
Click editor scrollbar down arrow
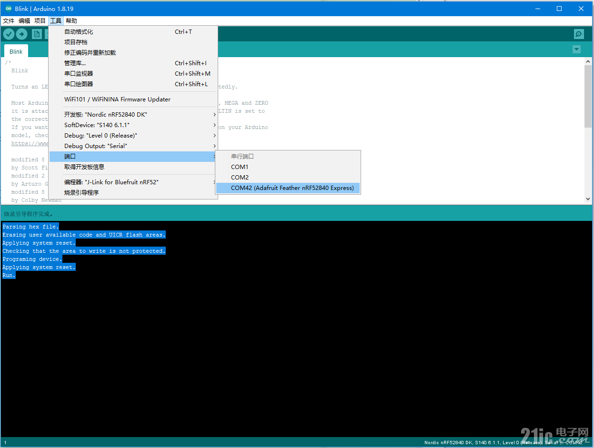tap(588, 199)
